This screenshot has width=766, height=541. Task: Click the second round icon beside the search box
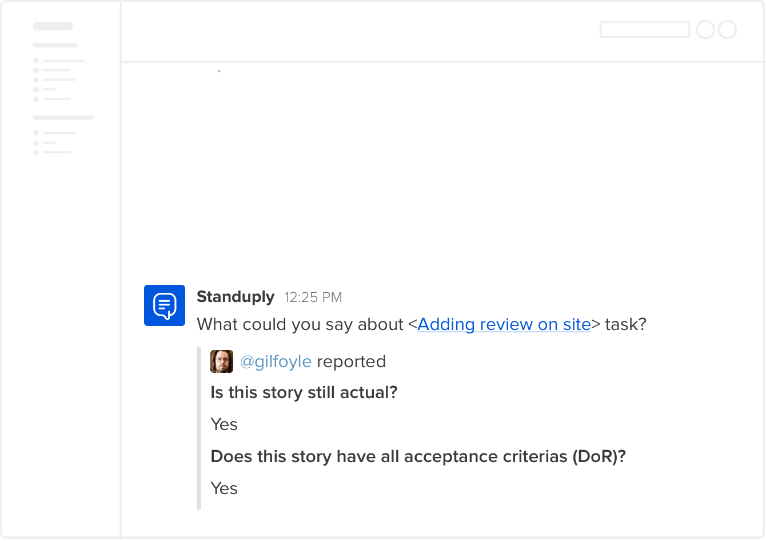(x=728, y=30)
